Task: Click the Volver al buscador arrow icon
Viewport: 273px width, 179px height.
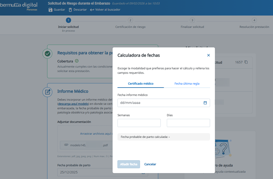Action: 92,10
